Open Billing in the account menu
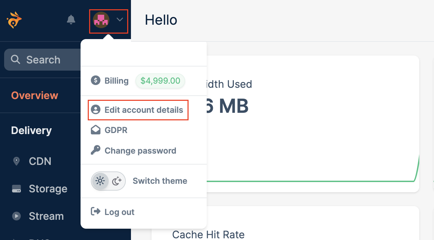Image resolution: width=434 pixels, height=240 pixels. pos(117,81)
